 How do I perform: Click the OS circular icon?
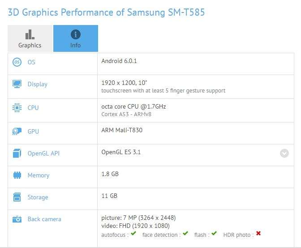(17, 62)
